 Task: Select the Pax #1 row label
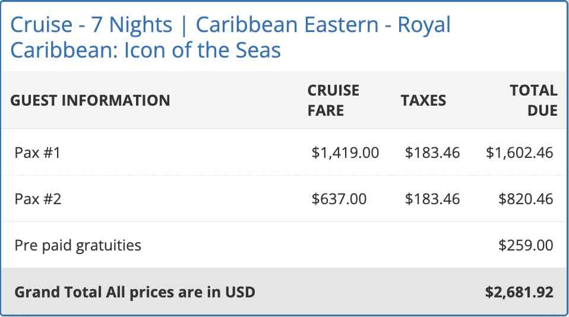coord(37,153)
